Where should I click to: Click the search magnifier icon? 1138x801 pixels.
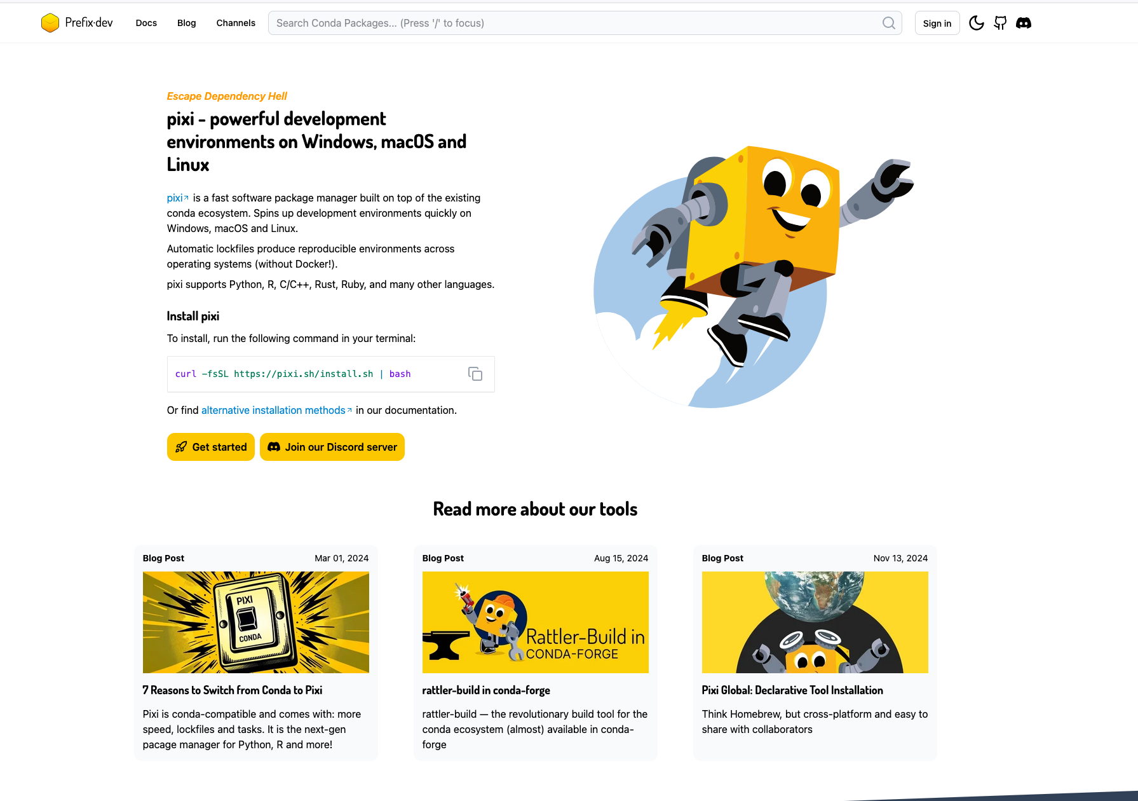(889, 23)
